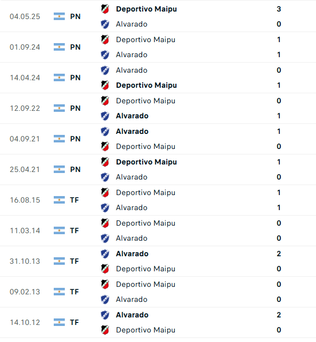Click Deportivo Maipu crest in 04.05.25 match
This screenshot has width=316, height=342.
(105, 9)
